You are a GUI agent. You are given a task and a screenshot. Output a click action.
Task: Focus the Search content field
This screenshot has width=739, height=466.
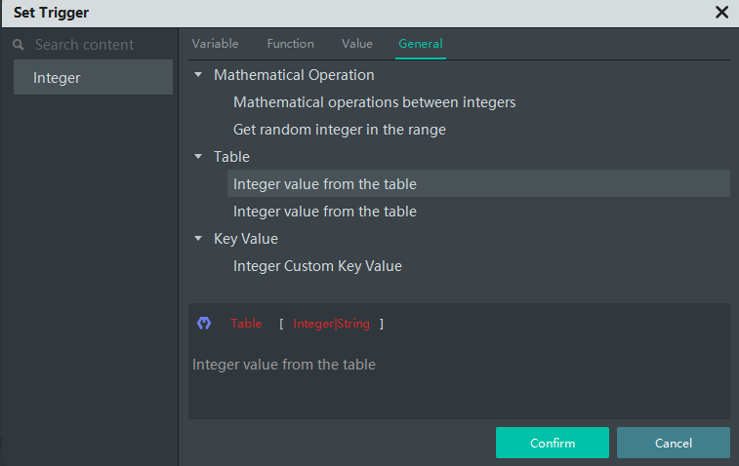pyautogui.click(x=98, y=45)
